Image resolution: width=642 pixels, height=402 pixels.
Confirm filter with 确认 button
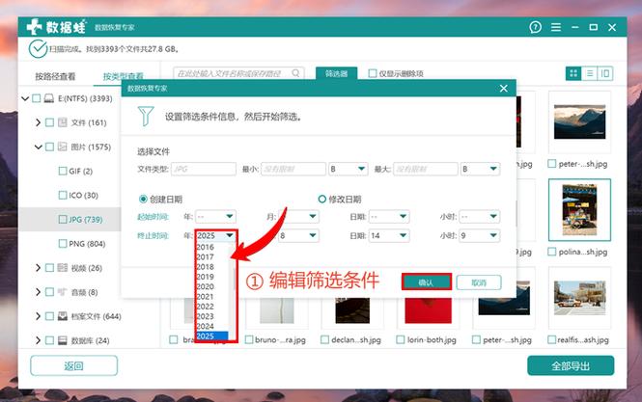[x=426, y=282]
